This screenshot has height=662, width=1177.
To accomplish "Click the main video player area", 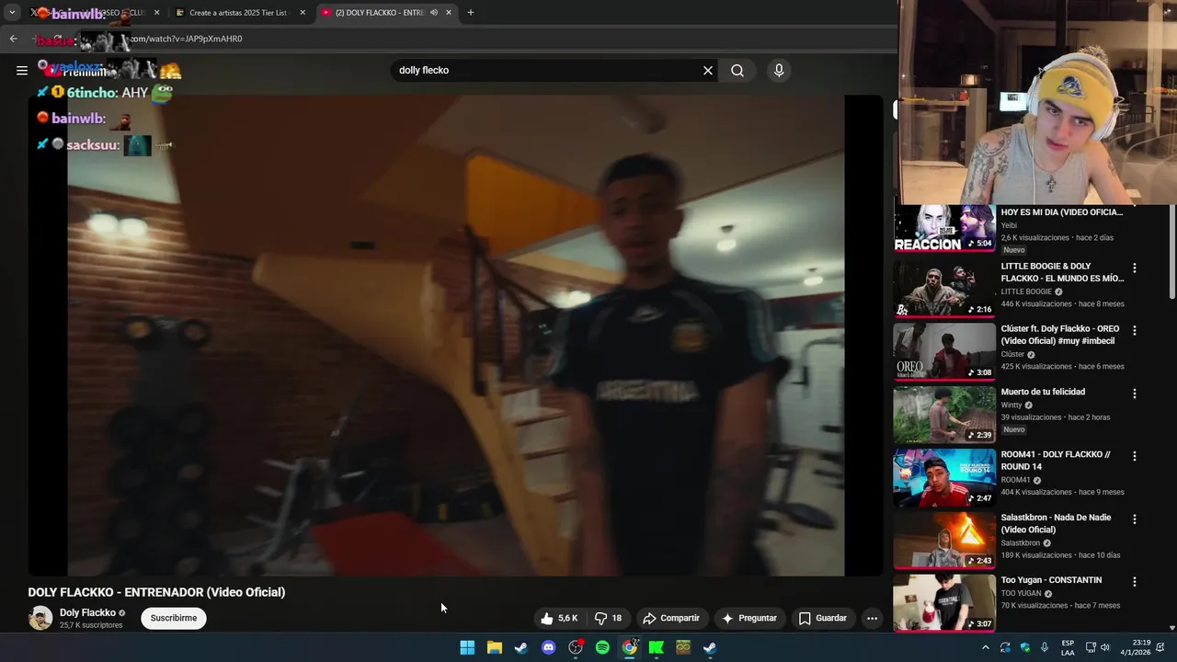I will point(455,336).
